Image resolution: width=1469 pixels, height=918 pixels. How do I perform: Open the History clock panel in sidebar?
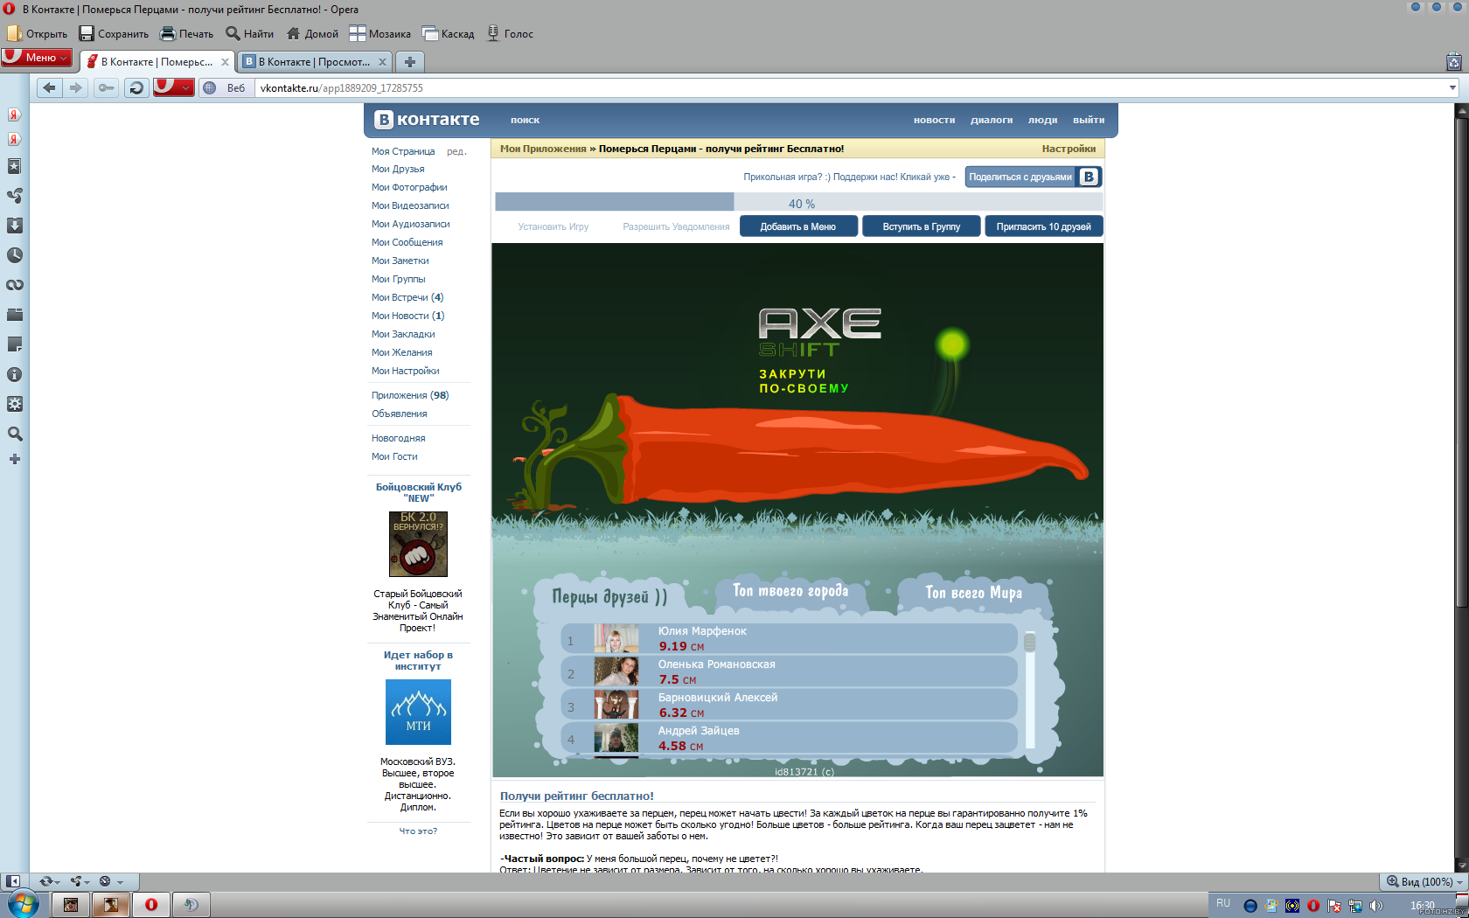point(14,255)
